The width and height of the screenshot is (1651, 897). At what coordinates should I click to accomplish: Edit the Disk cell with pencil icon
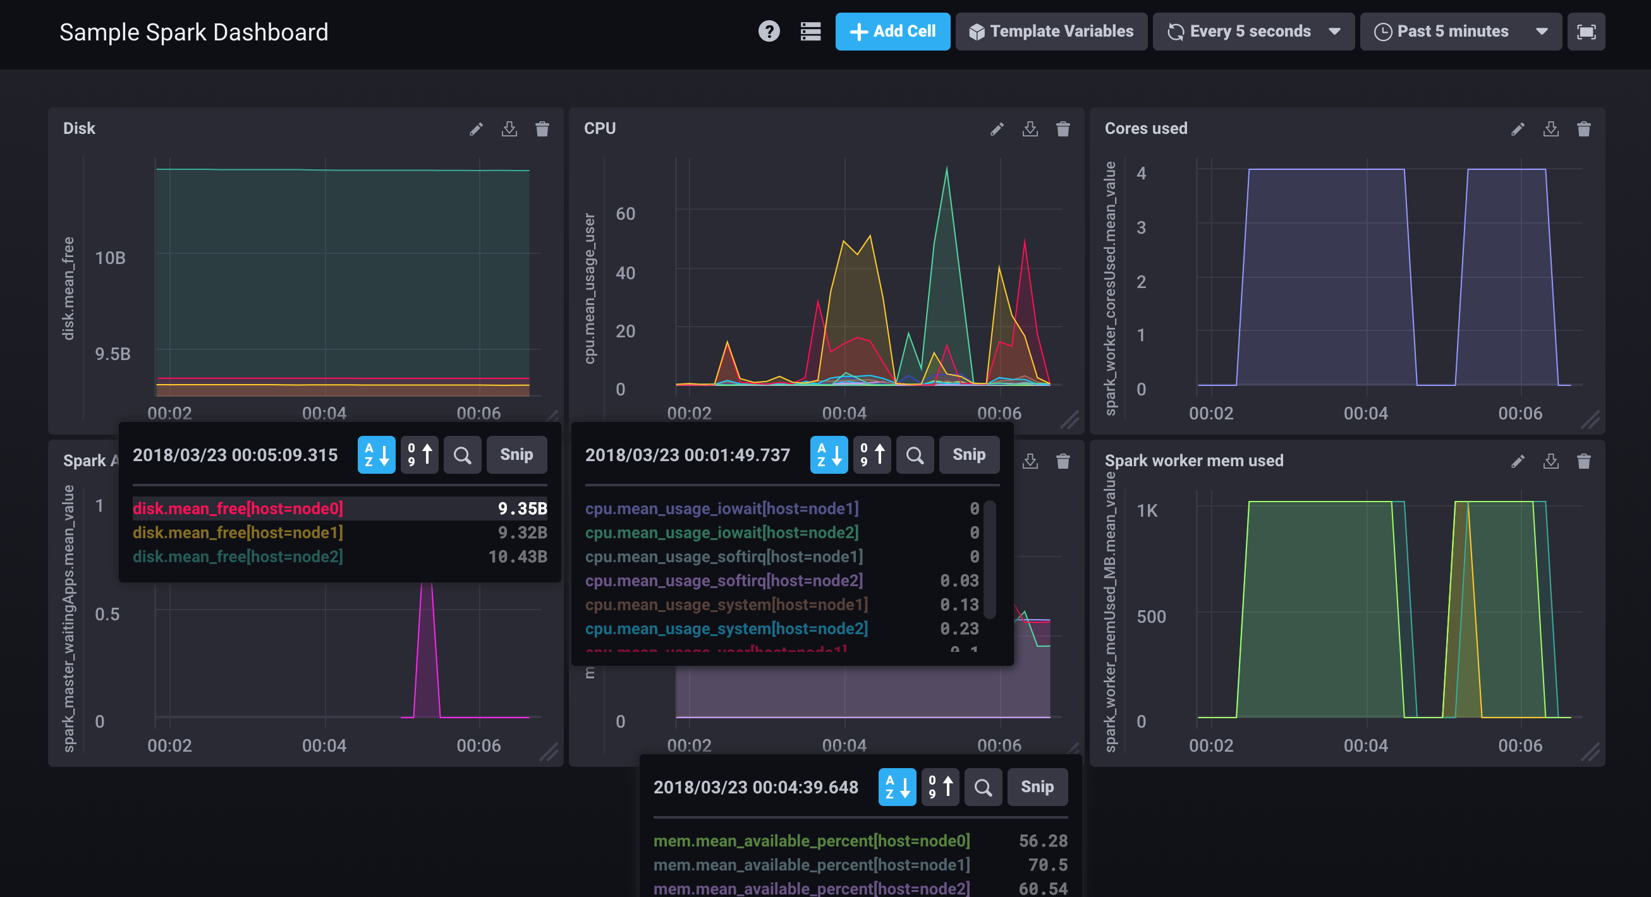(476, 129)
